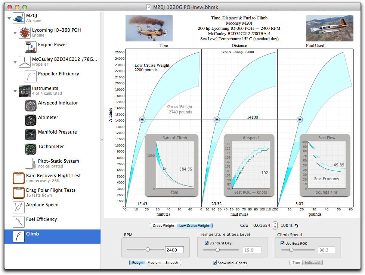
Task: Select the Airspeed Indicator gauge icon
Action: pyautogui.click(x=31, y=106)
